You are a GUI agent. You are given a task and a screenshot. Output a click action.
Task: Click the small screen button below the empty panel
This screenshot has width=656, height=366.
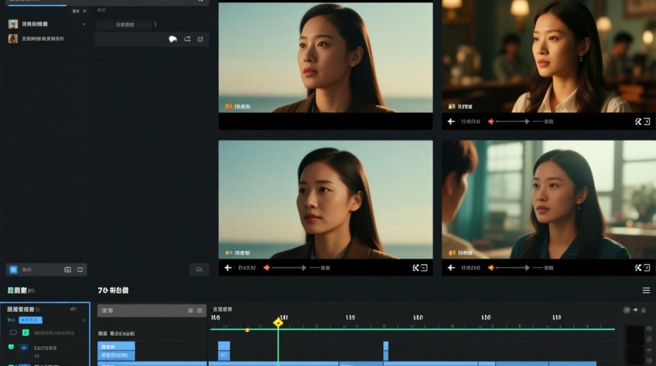click(199, 269)
